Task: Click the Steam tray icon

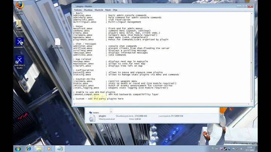Action: tap(225, 149)
